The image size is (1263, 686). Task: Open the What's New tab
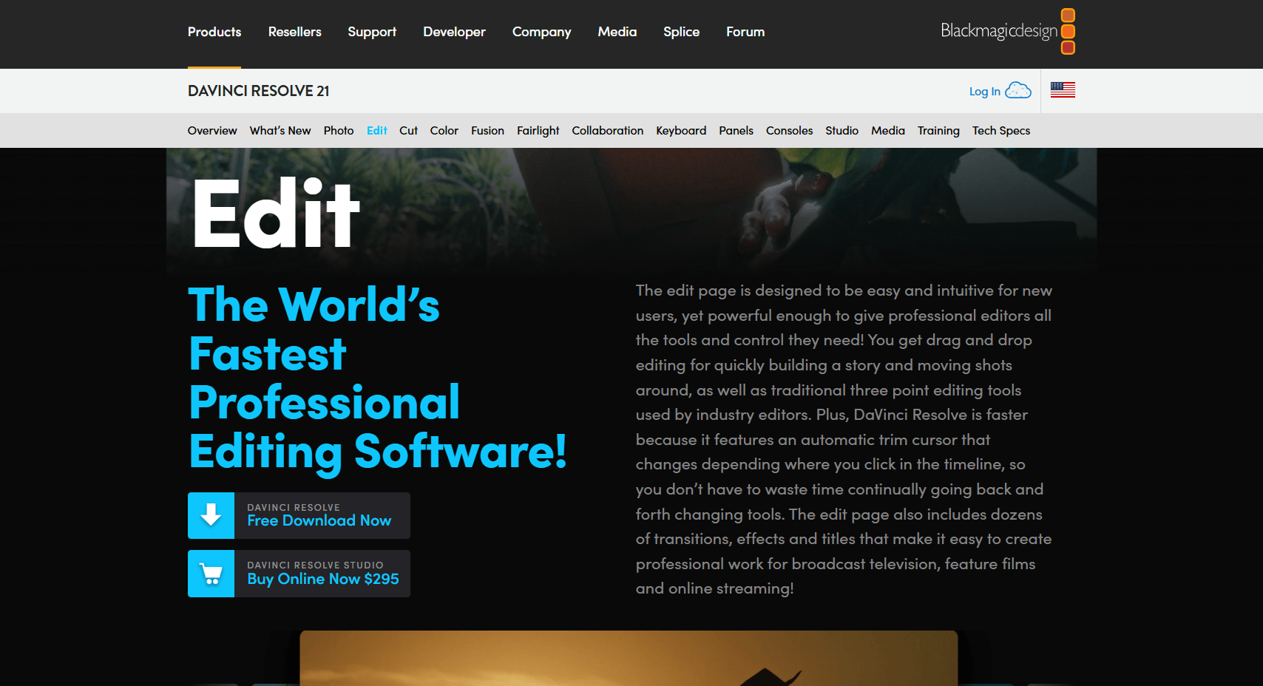click(280, 130)
